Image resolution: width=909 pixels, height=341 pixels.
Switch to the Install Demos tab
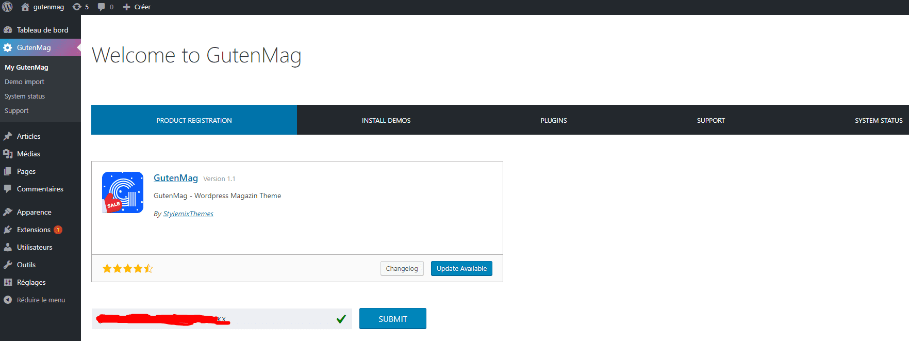386,120
